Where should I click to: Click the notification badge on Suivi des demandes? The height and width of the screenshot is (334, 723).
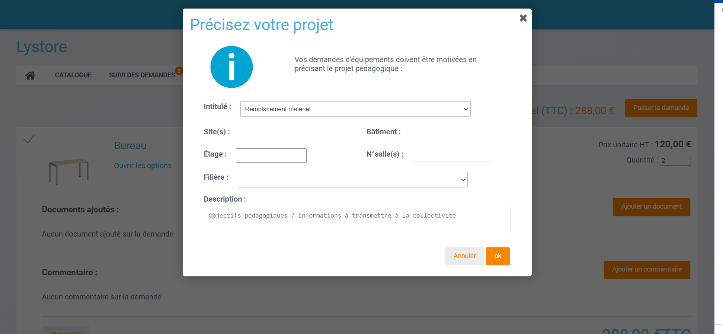coord(179,71)
